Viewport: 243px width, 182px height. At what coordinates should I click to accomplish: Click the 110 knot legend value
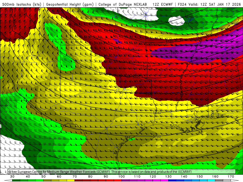coord(137,177)
